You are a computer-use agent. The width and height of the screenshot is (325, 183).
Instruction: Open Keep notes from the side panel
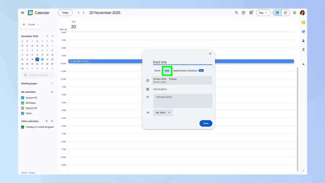(303, 23)
